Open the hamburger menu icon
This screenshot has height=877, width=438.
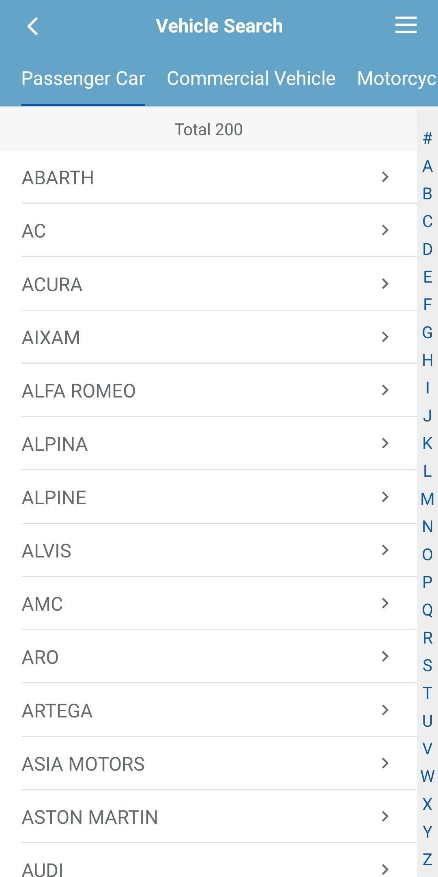tap(406, 25)
